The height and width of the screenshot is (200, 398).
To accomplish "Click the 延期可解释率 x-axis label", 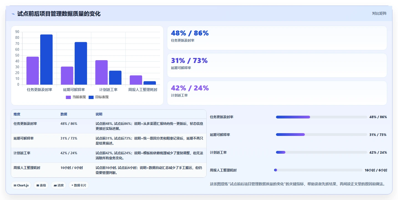I will [x=74, y=90].
